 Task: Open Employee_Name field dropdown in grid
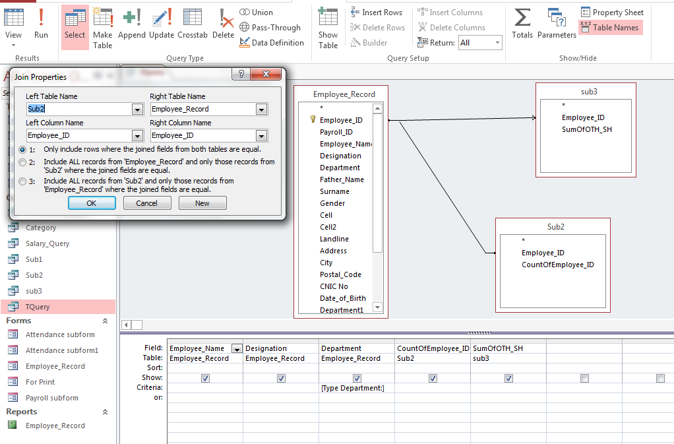click(x=237, y=348)
